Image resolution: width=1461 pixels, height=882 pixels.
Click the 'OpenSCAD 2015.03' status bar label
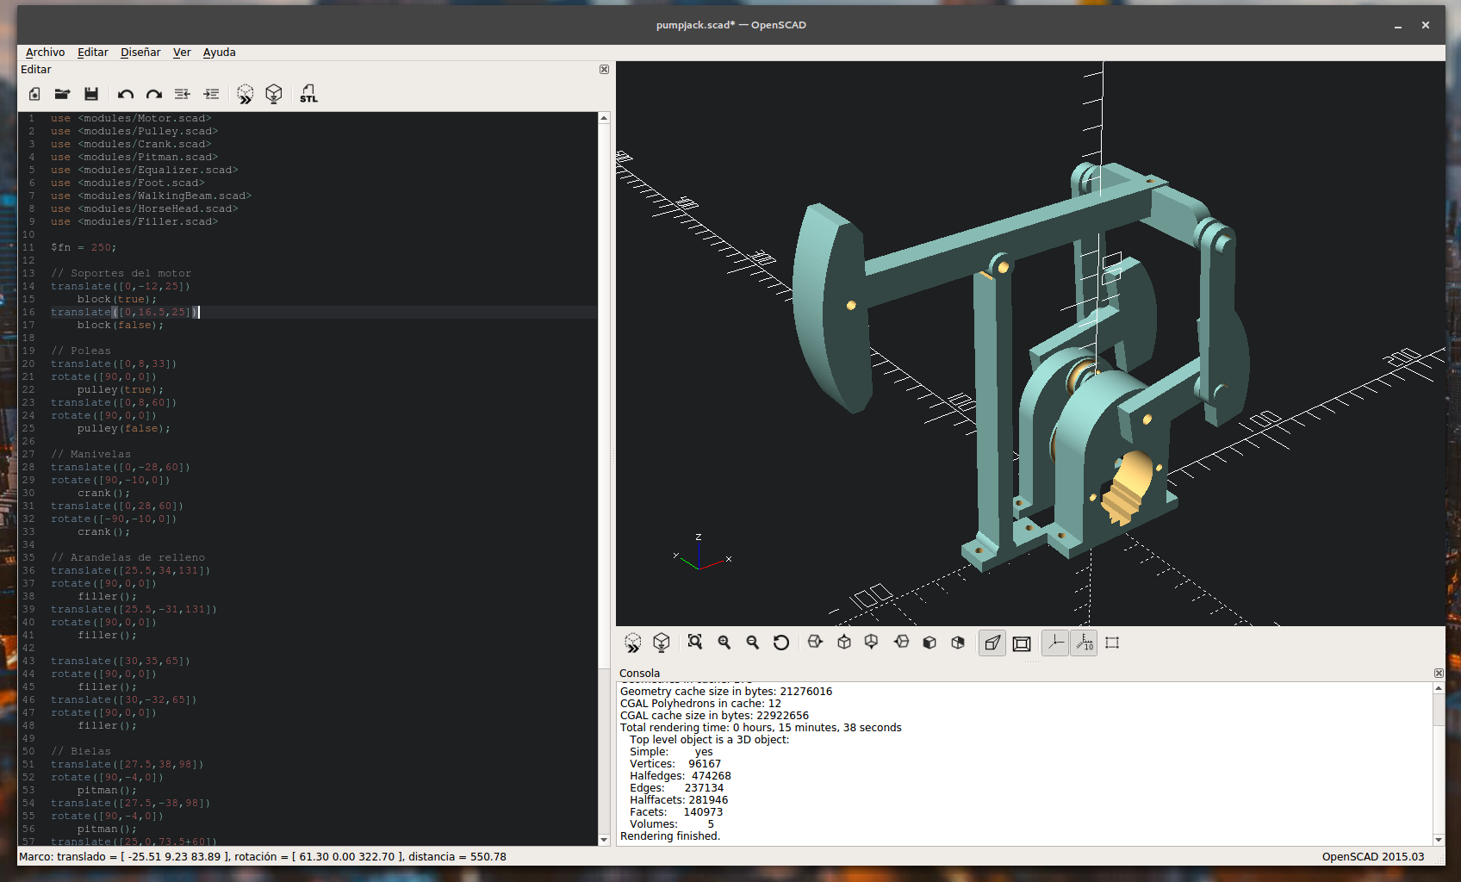(x=1373, y=857)
